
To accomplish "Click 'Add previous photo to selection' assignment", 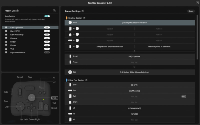I will [x=109, y=46].
